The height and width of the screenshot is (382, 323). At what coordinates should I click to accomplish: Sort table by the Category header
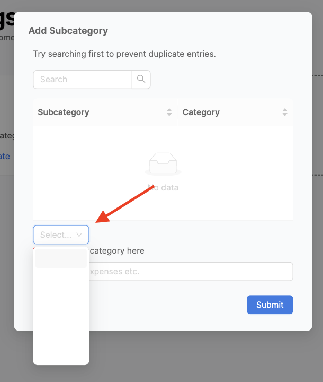coord(201,112)
